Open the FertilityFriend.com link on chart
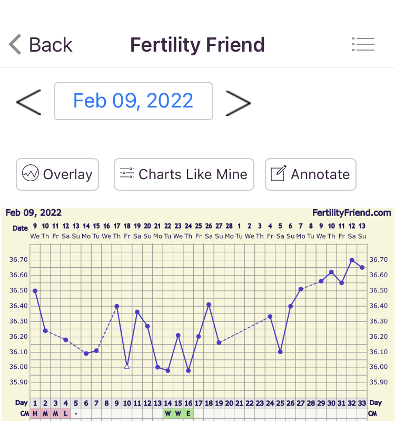Viewport: 395px width, 421px height. 351,213
